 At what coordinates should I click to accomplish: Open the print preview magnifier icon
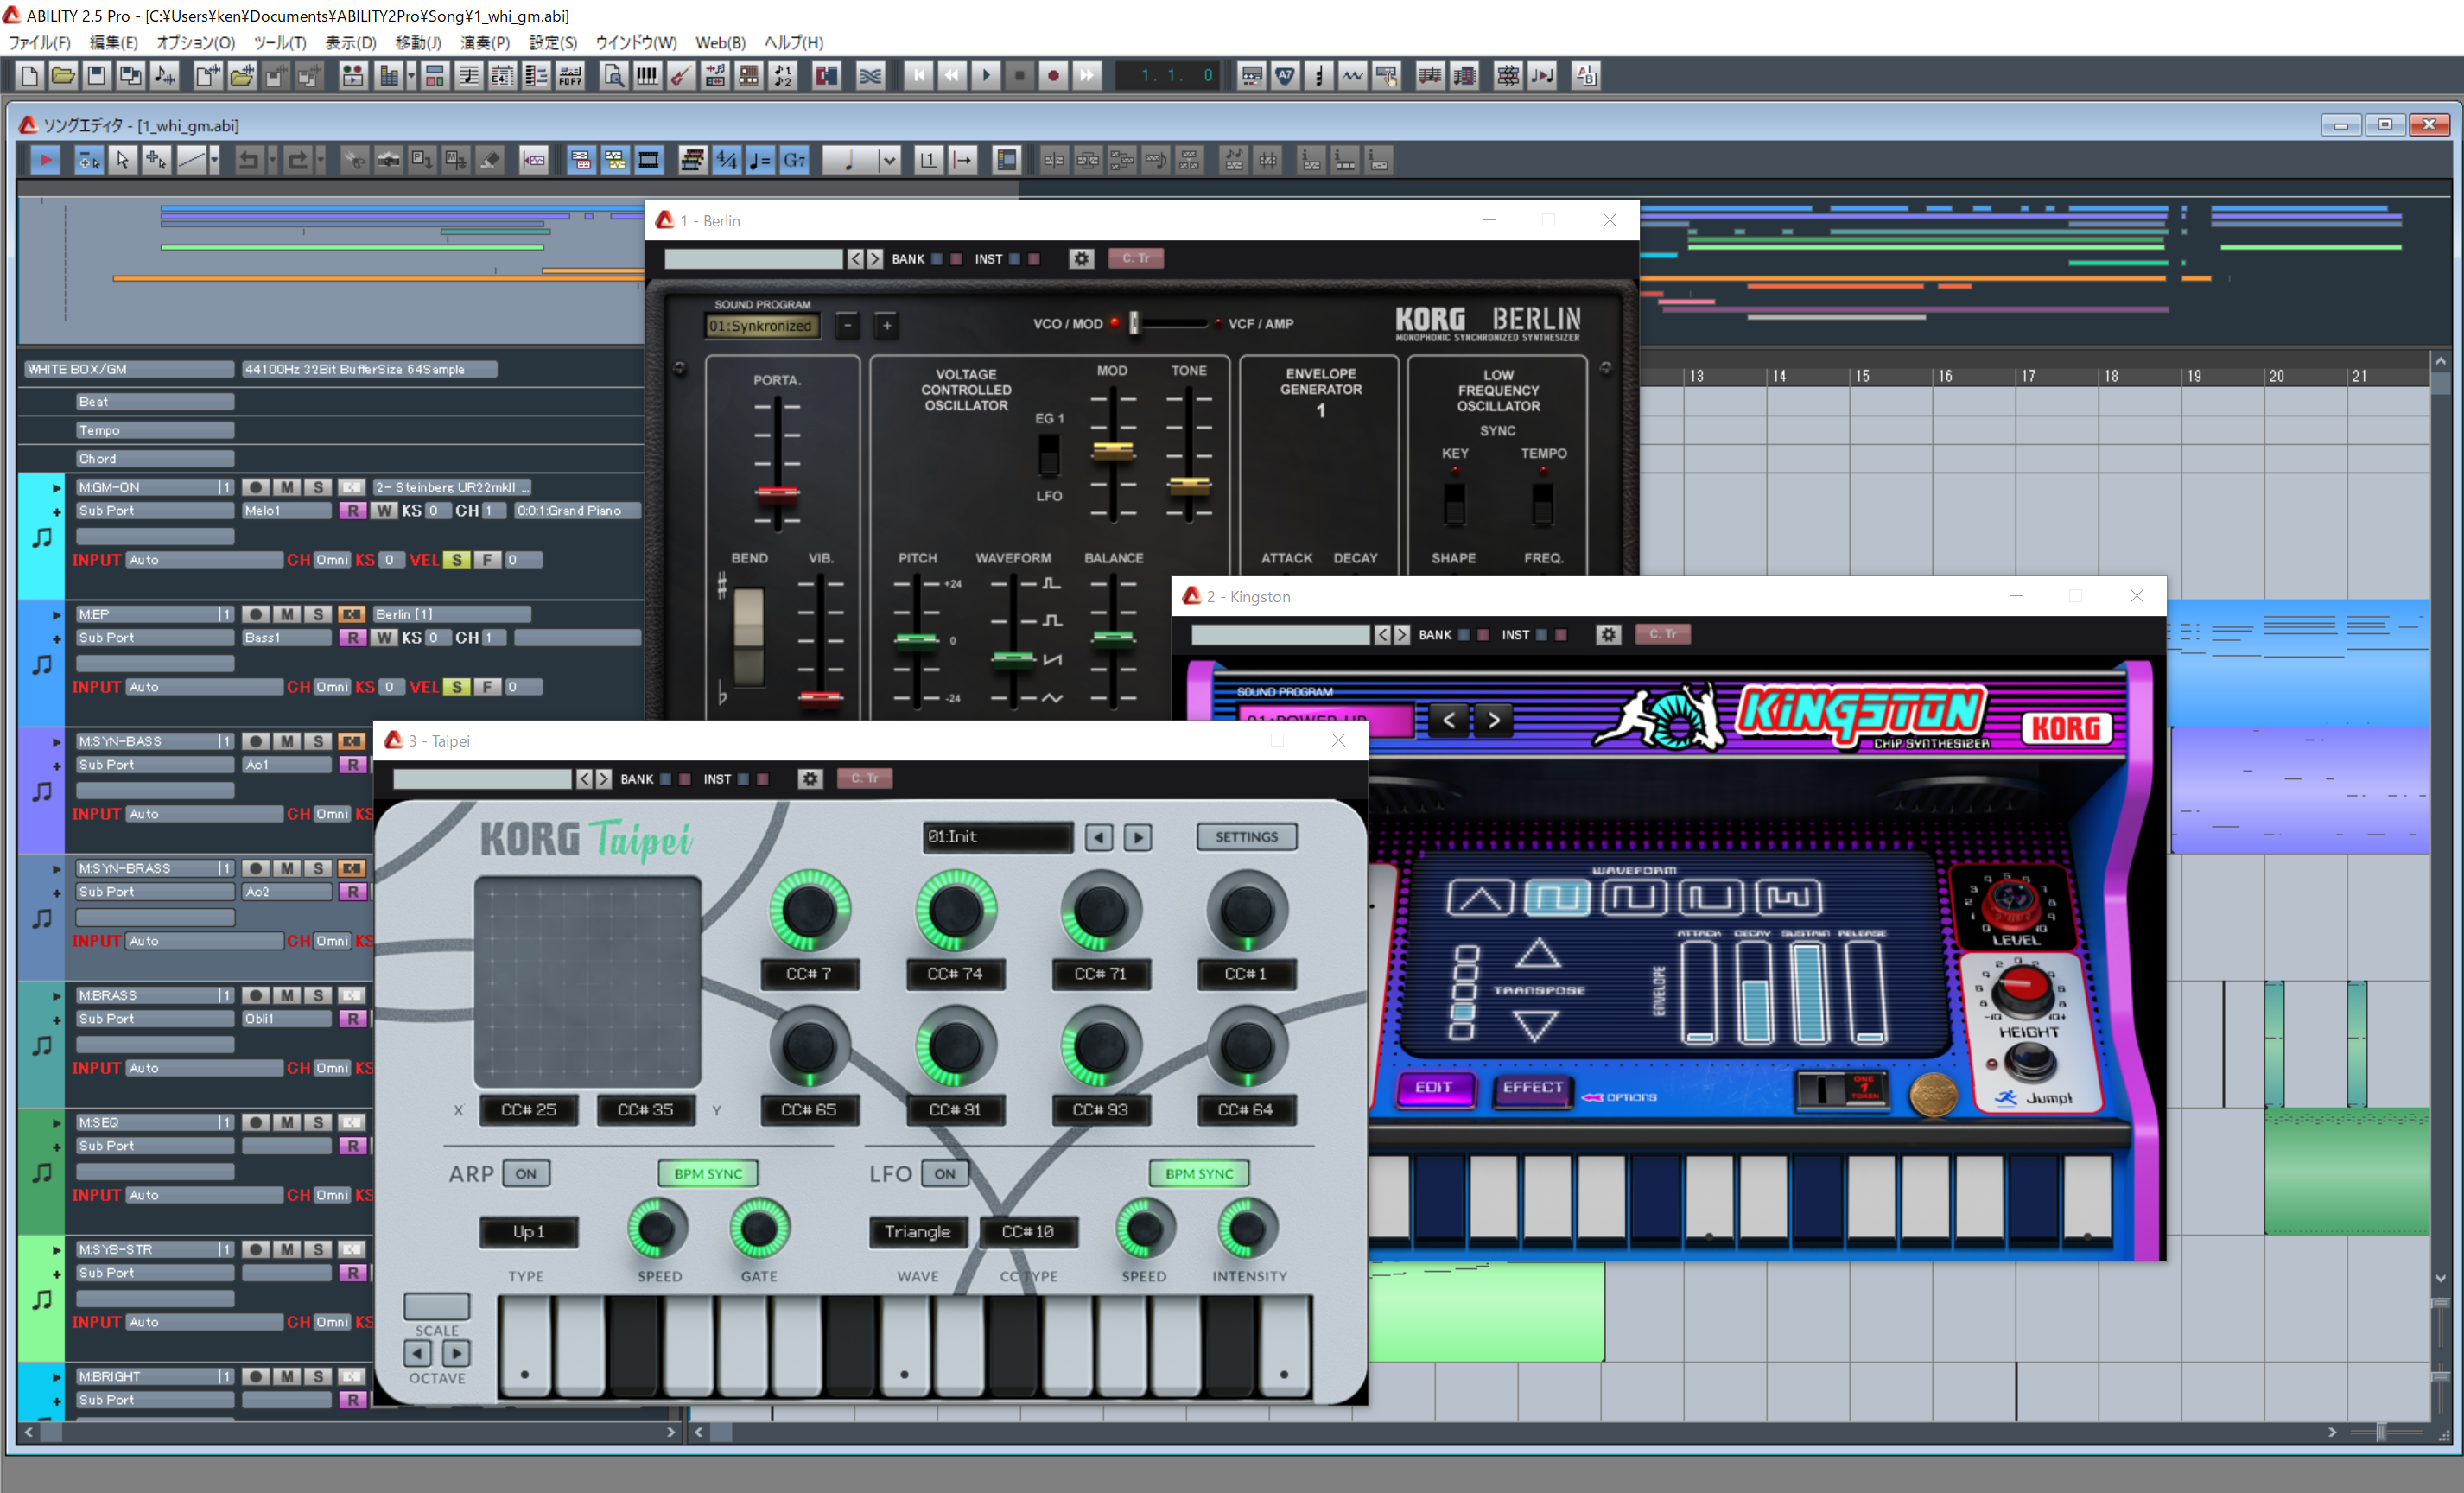tap(613, 76)
